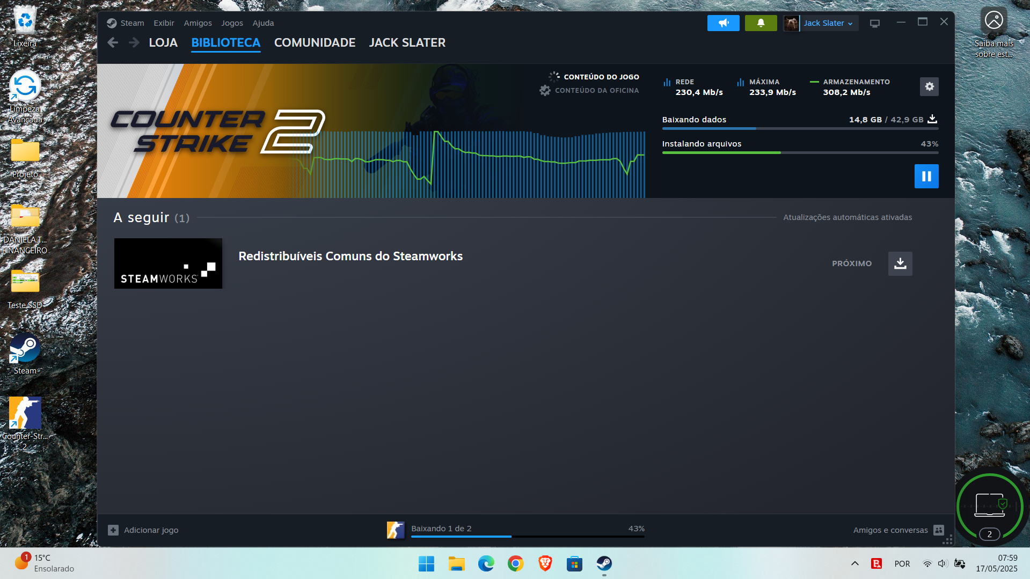Open the notifications bell
Screen dimensions: 1030x579
pyautogui.click(x=761, y=23)
